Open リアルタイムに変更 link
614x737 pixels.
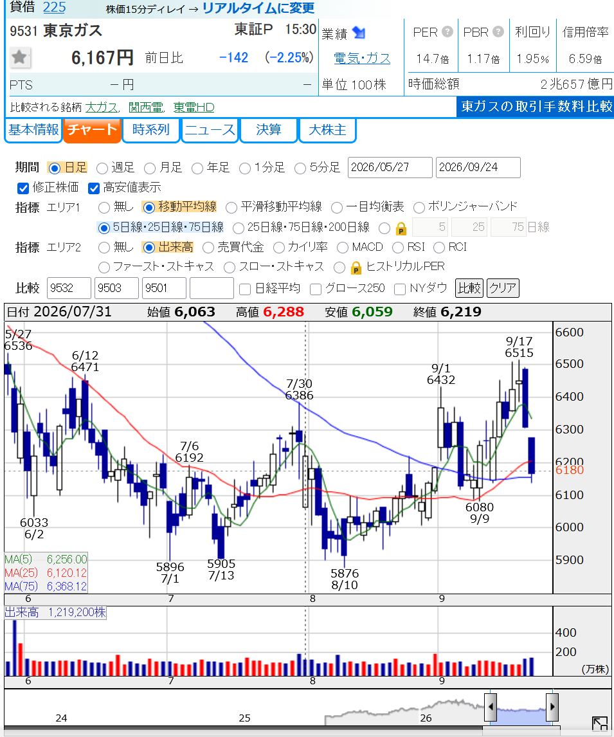258,8
